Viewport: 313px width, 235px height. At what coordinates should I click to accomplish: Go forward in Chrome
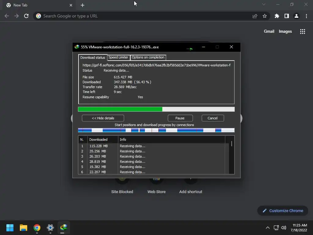tap(17, 16)
